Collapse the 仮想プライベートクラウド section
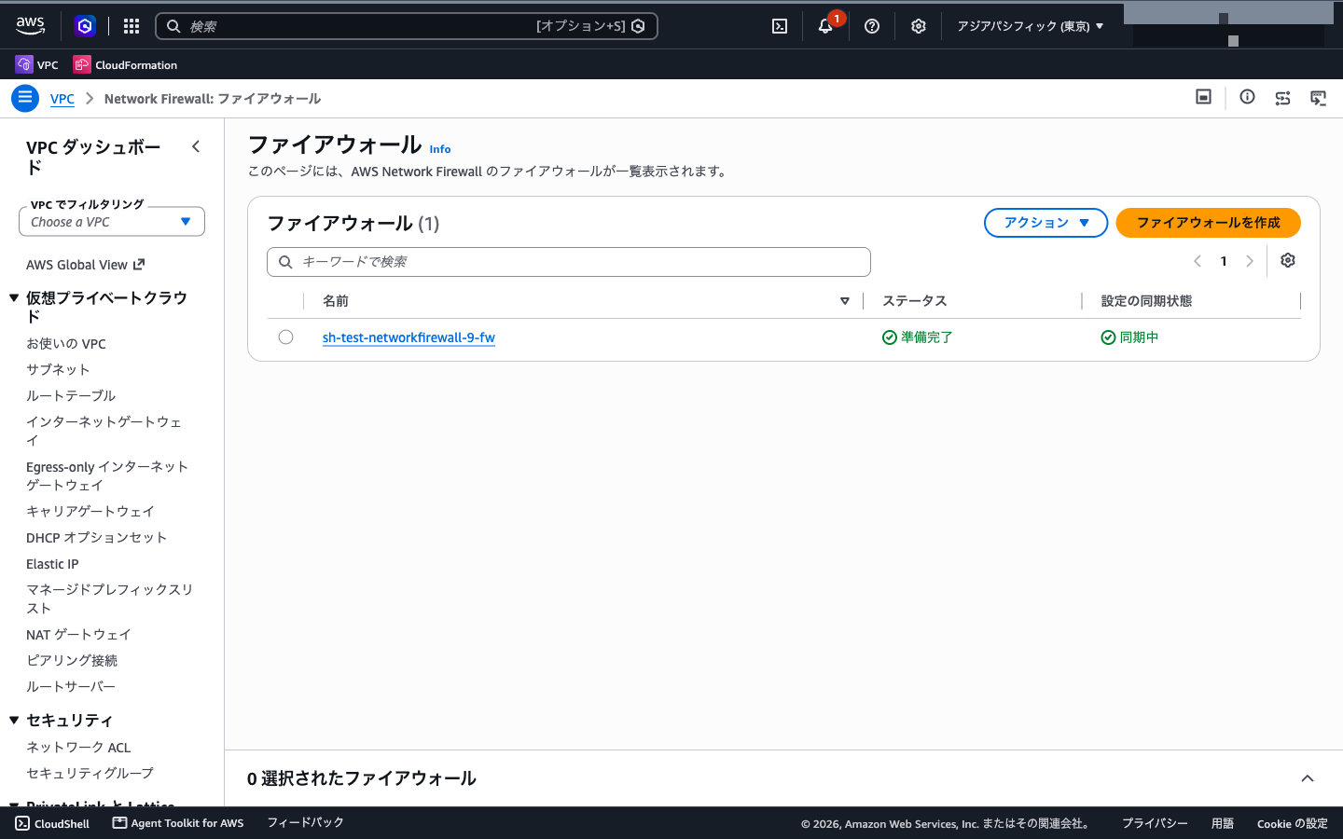 pos(14,298)
